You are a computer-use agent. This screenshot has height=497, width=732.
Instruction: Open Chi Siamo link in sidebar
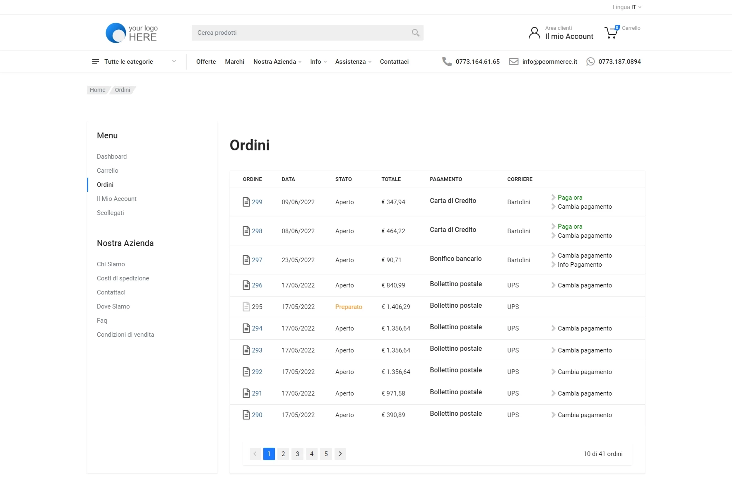pyautogui.click(x=111, y=264)
